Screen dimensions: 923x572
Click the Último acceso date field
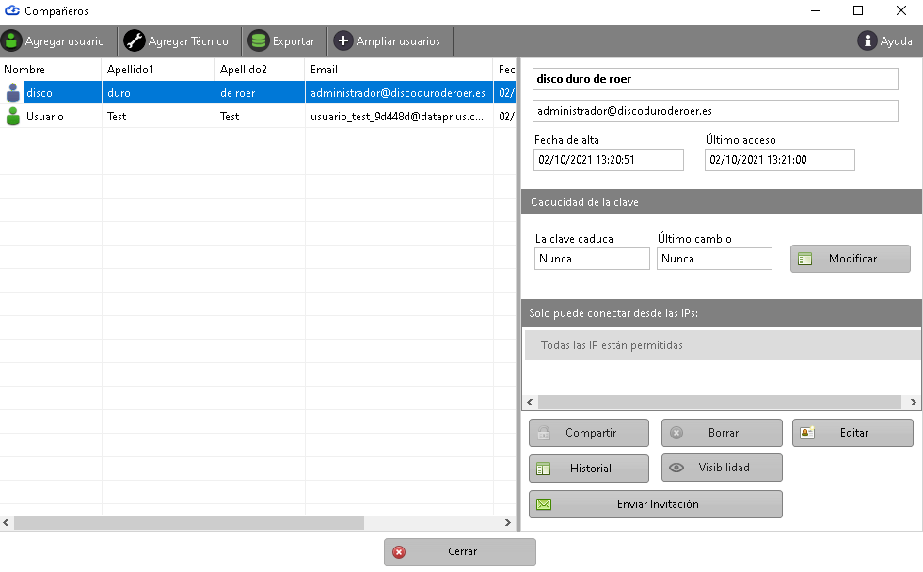779,160
